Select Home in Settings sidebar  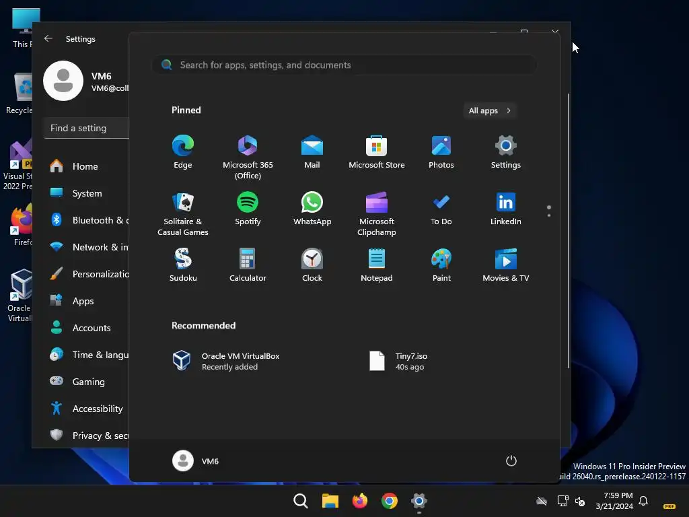click(x=87, y=166)
